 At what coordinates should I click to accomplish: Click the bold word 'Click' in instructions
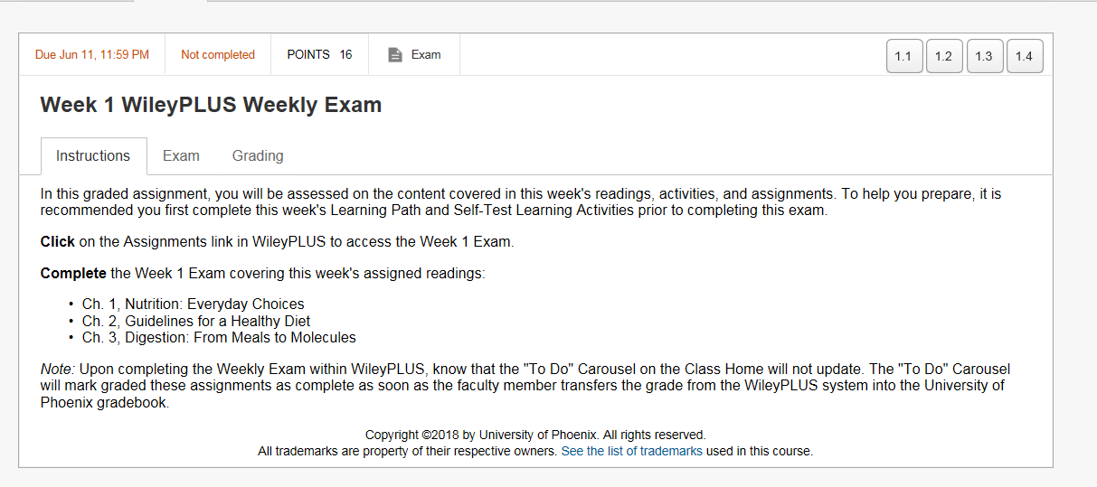click(58, 242)
